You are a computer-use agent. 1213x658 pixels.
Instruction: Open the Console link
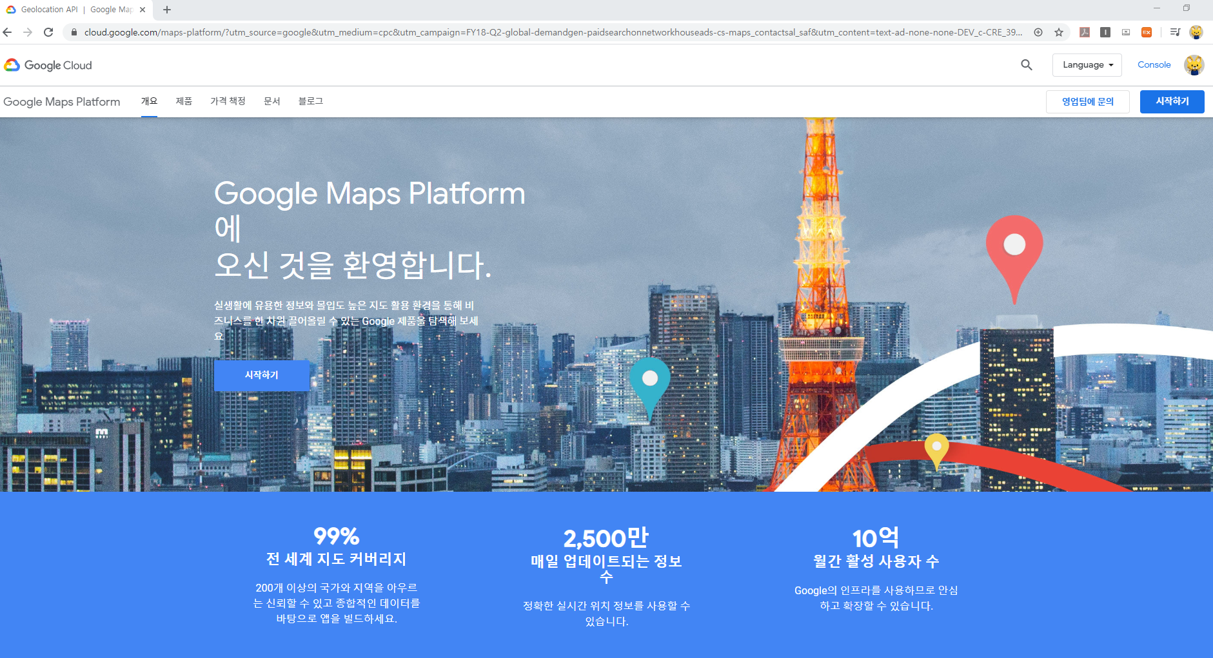click(x=1154, y=65)
